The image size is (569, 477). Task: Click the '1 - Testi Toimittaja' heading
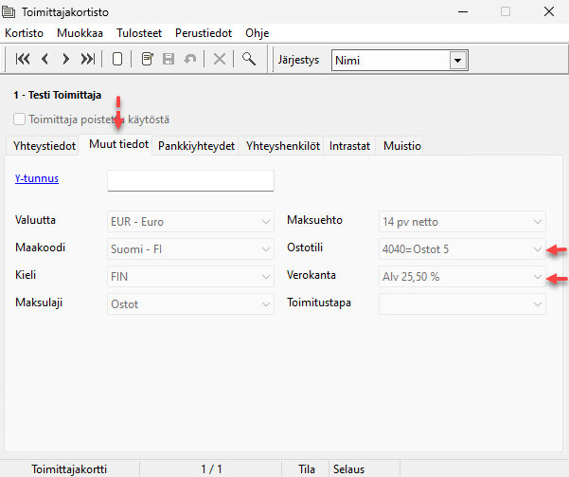click(x=58, y=95)
